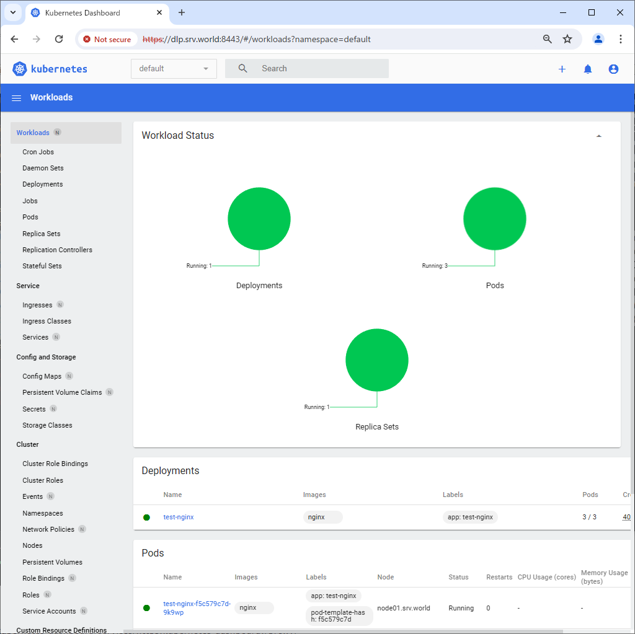Open Deployments in the sidebar
This screenshot has width=635, height=634.
click(x=43, y=184)
